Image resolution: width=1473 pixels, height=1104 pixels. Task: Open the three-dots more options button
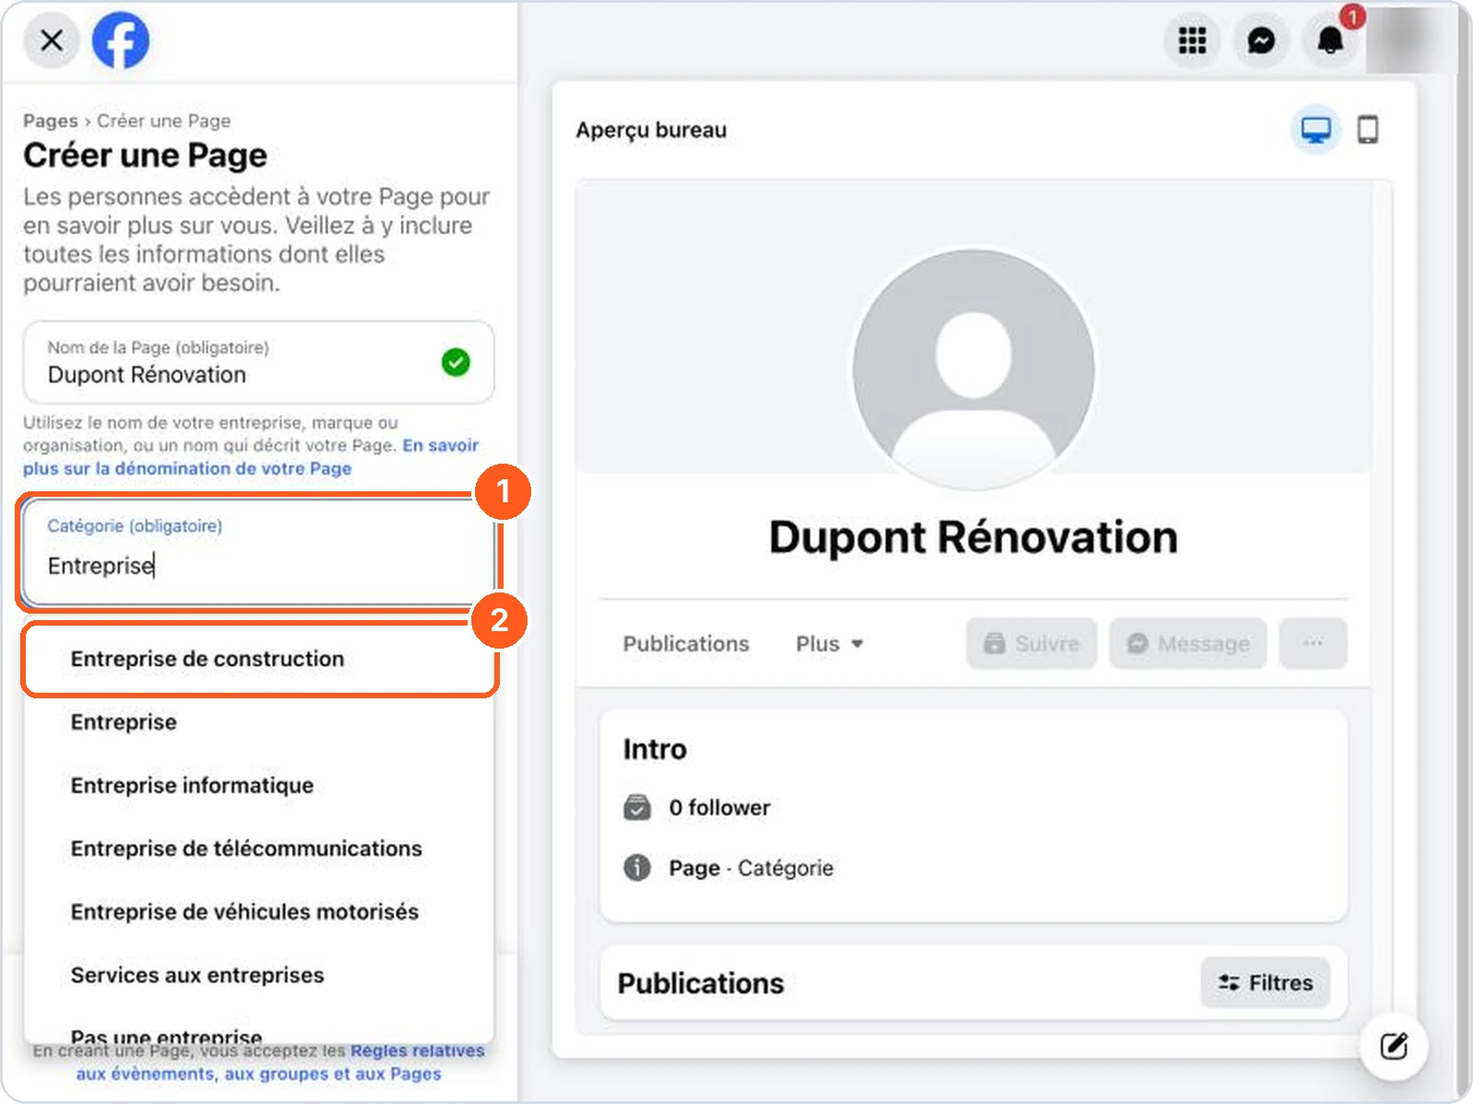click(1313, 644)
